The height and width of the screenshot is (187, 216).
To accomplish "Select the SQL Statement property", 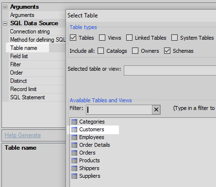I will 37,97.
